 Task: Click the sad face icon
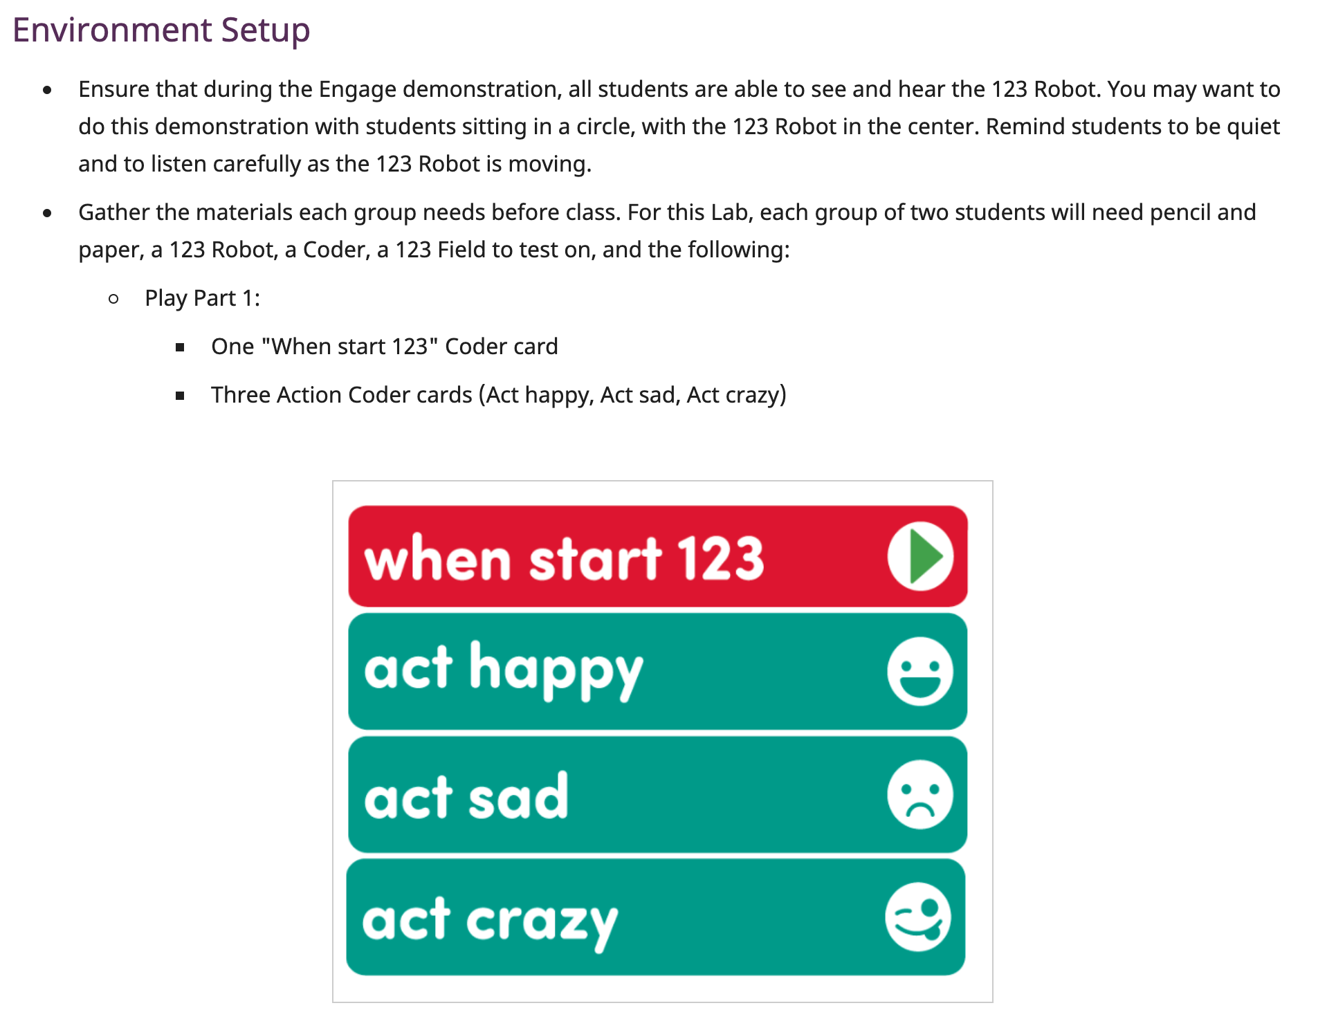[x=920, y=794]
